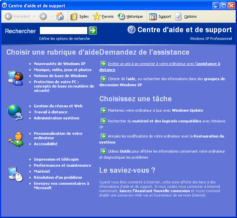Click the forward arrow button
This screenshot has height=218, width=237.
[x=43, y=16]
